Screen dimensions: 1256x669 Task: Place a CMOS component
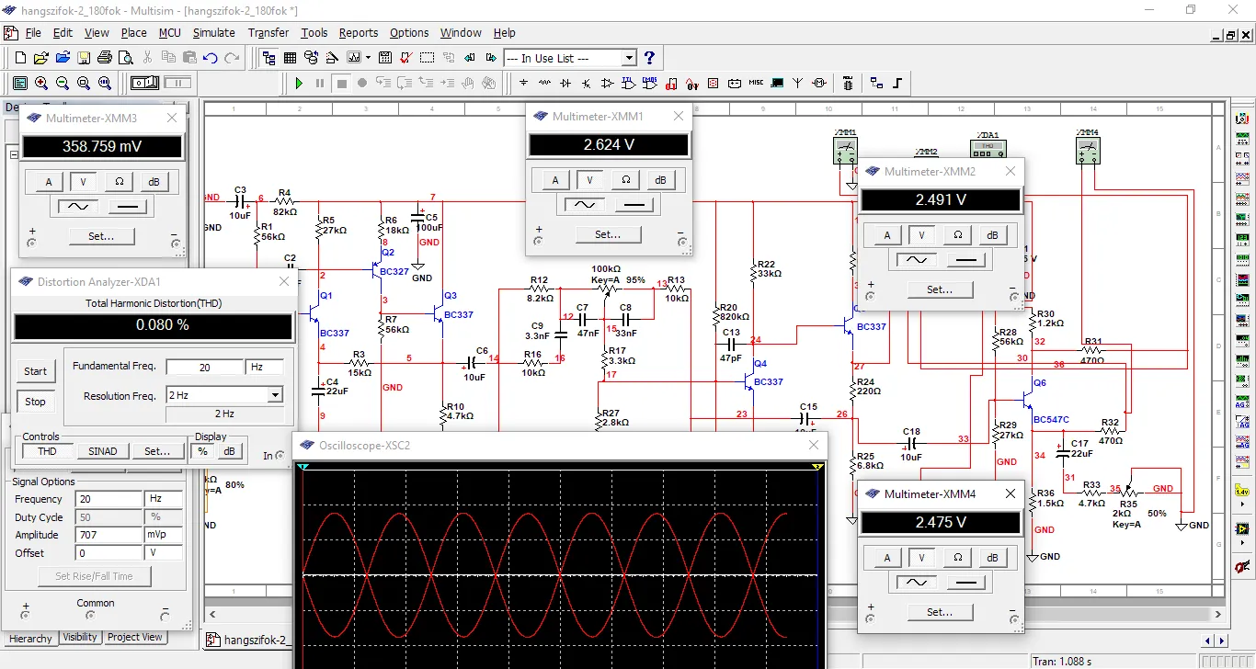650,83
